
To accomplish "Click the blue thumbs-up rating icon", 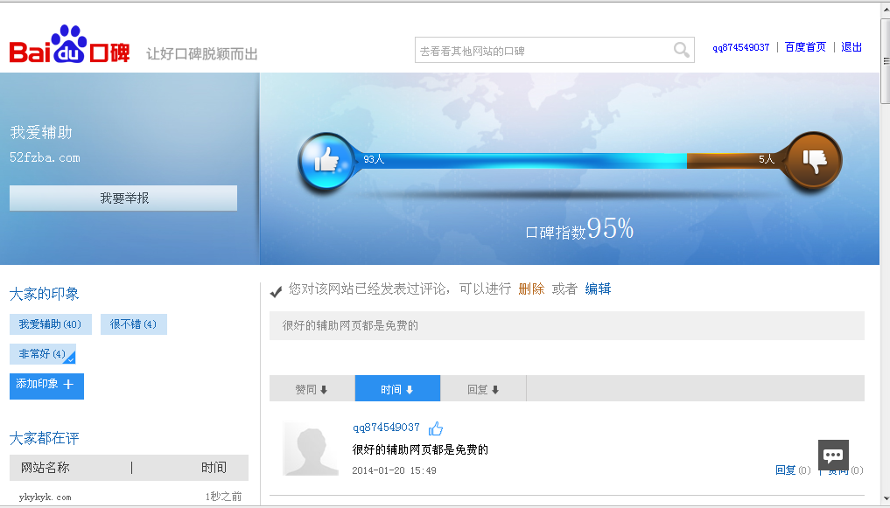I will click(x=326, y=160).
